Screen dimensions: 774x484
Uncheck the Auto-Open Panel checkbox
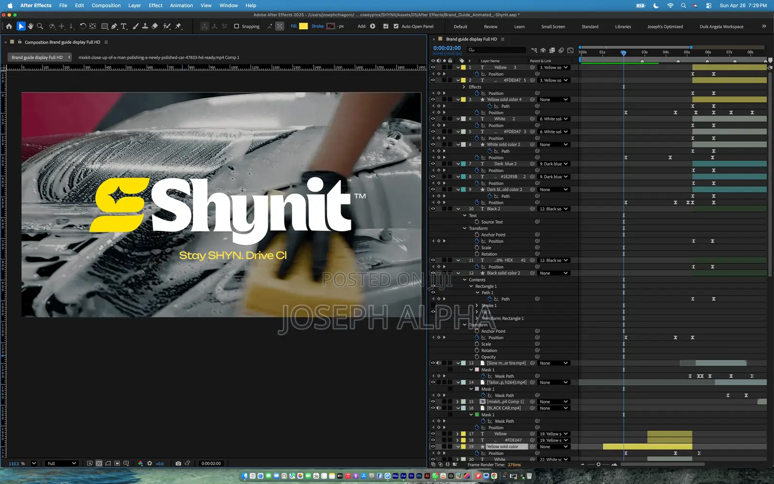coord(396,26)
